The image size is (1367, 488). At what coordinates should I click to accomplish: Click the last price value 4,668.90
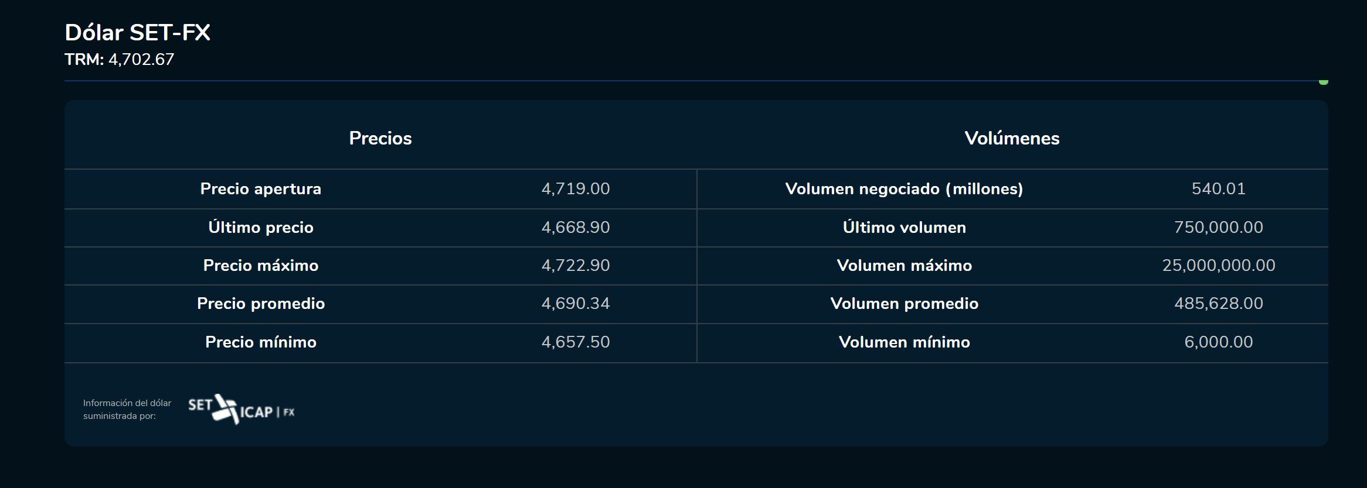coord(576,228)
